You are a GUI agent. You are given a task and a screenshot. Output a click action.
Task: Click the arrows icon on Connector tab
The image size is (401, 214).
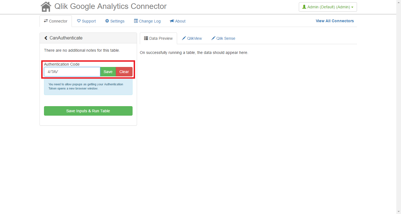pos(46,21)
